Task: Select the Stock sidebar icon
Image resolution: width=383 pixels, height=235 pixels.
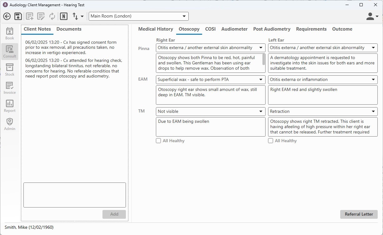Action: click(9, 69)
